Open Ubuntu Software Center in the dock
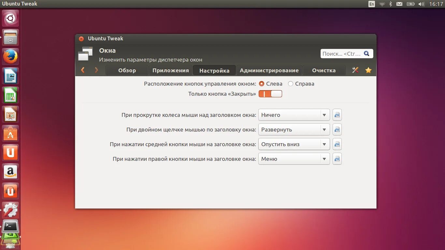This screenshot has height=250, width=445. coord(10,133)
